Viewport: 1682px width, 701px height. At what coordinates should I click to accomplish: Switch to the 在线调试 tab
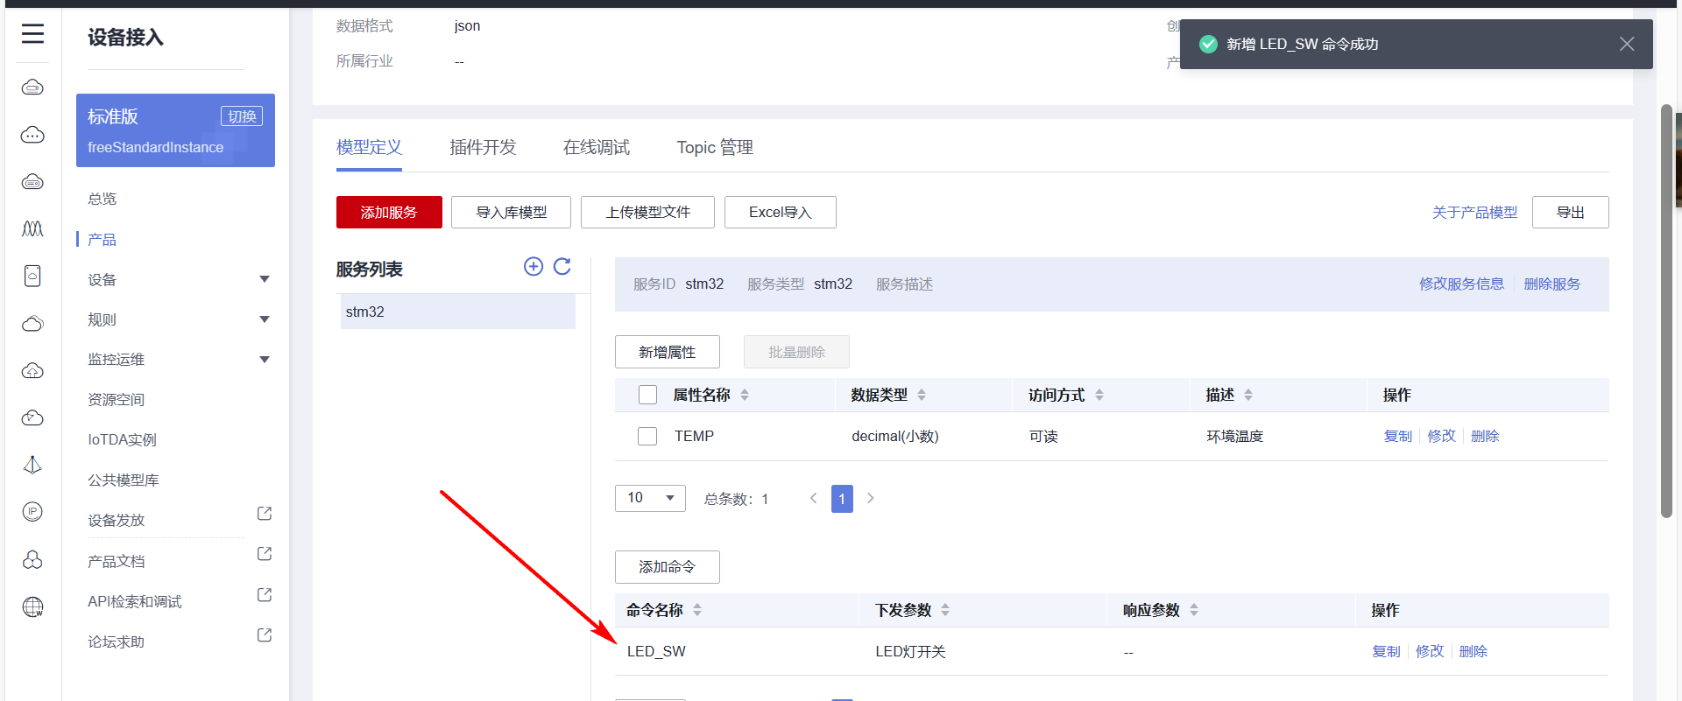597,147
